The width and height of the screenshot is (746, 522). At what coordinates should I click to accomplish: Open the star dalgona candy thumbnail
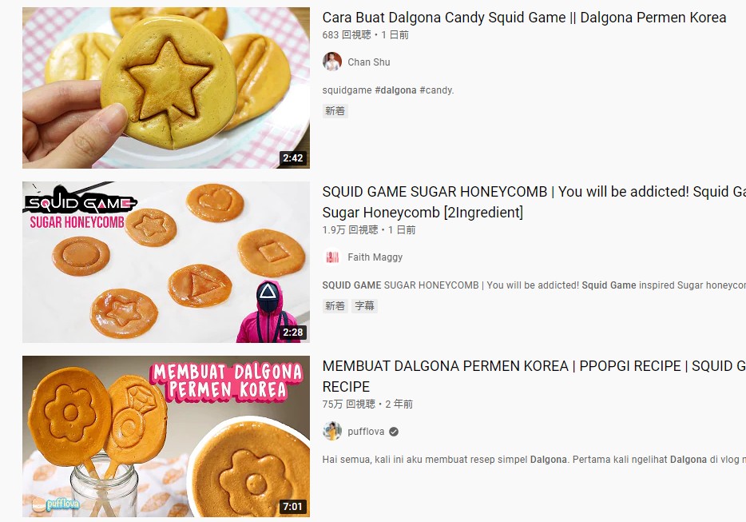click(166, 88)
